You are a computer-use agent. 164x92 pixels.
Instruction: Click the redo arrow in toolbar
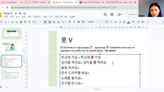[x=17, y=22]
